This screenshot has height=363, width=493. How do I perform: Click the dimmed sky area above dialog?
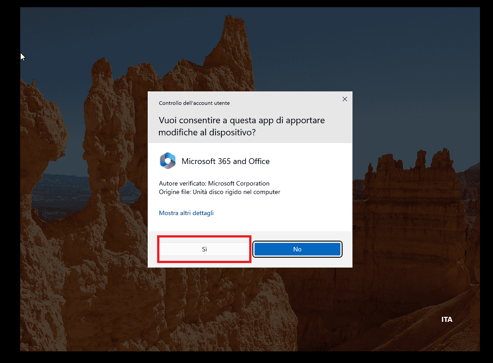(x=314, y=47)
